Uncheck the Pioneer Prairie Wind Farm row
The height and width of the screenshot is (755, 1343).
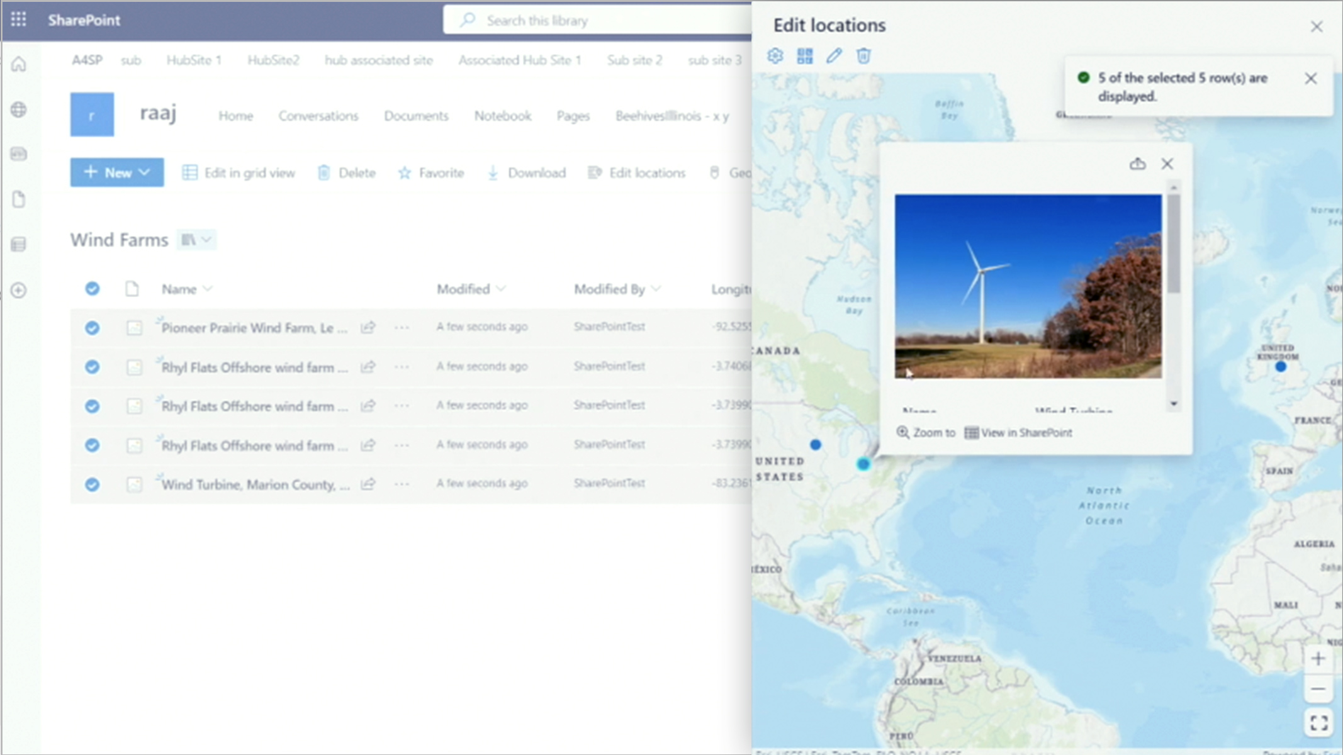click(x=92, y=328)
